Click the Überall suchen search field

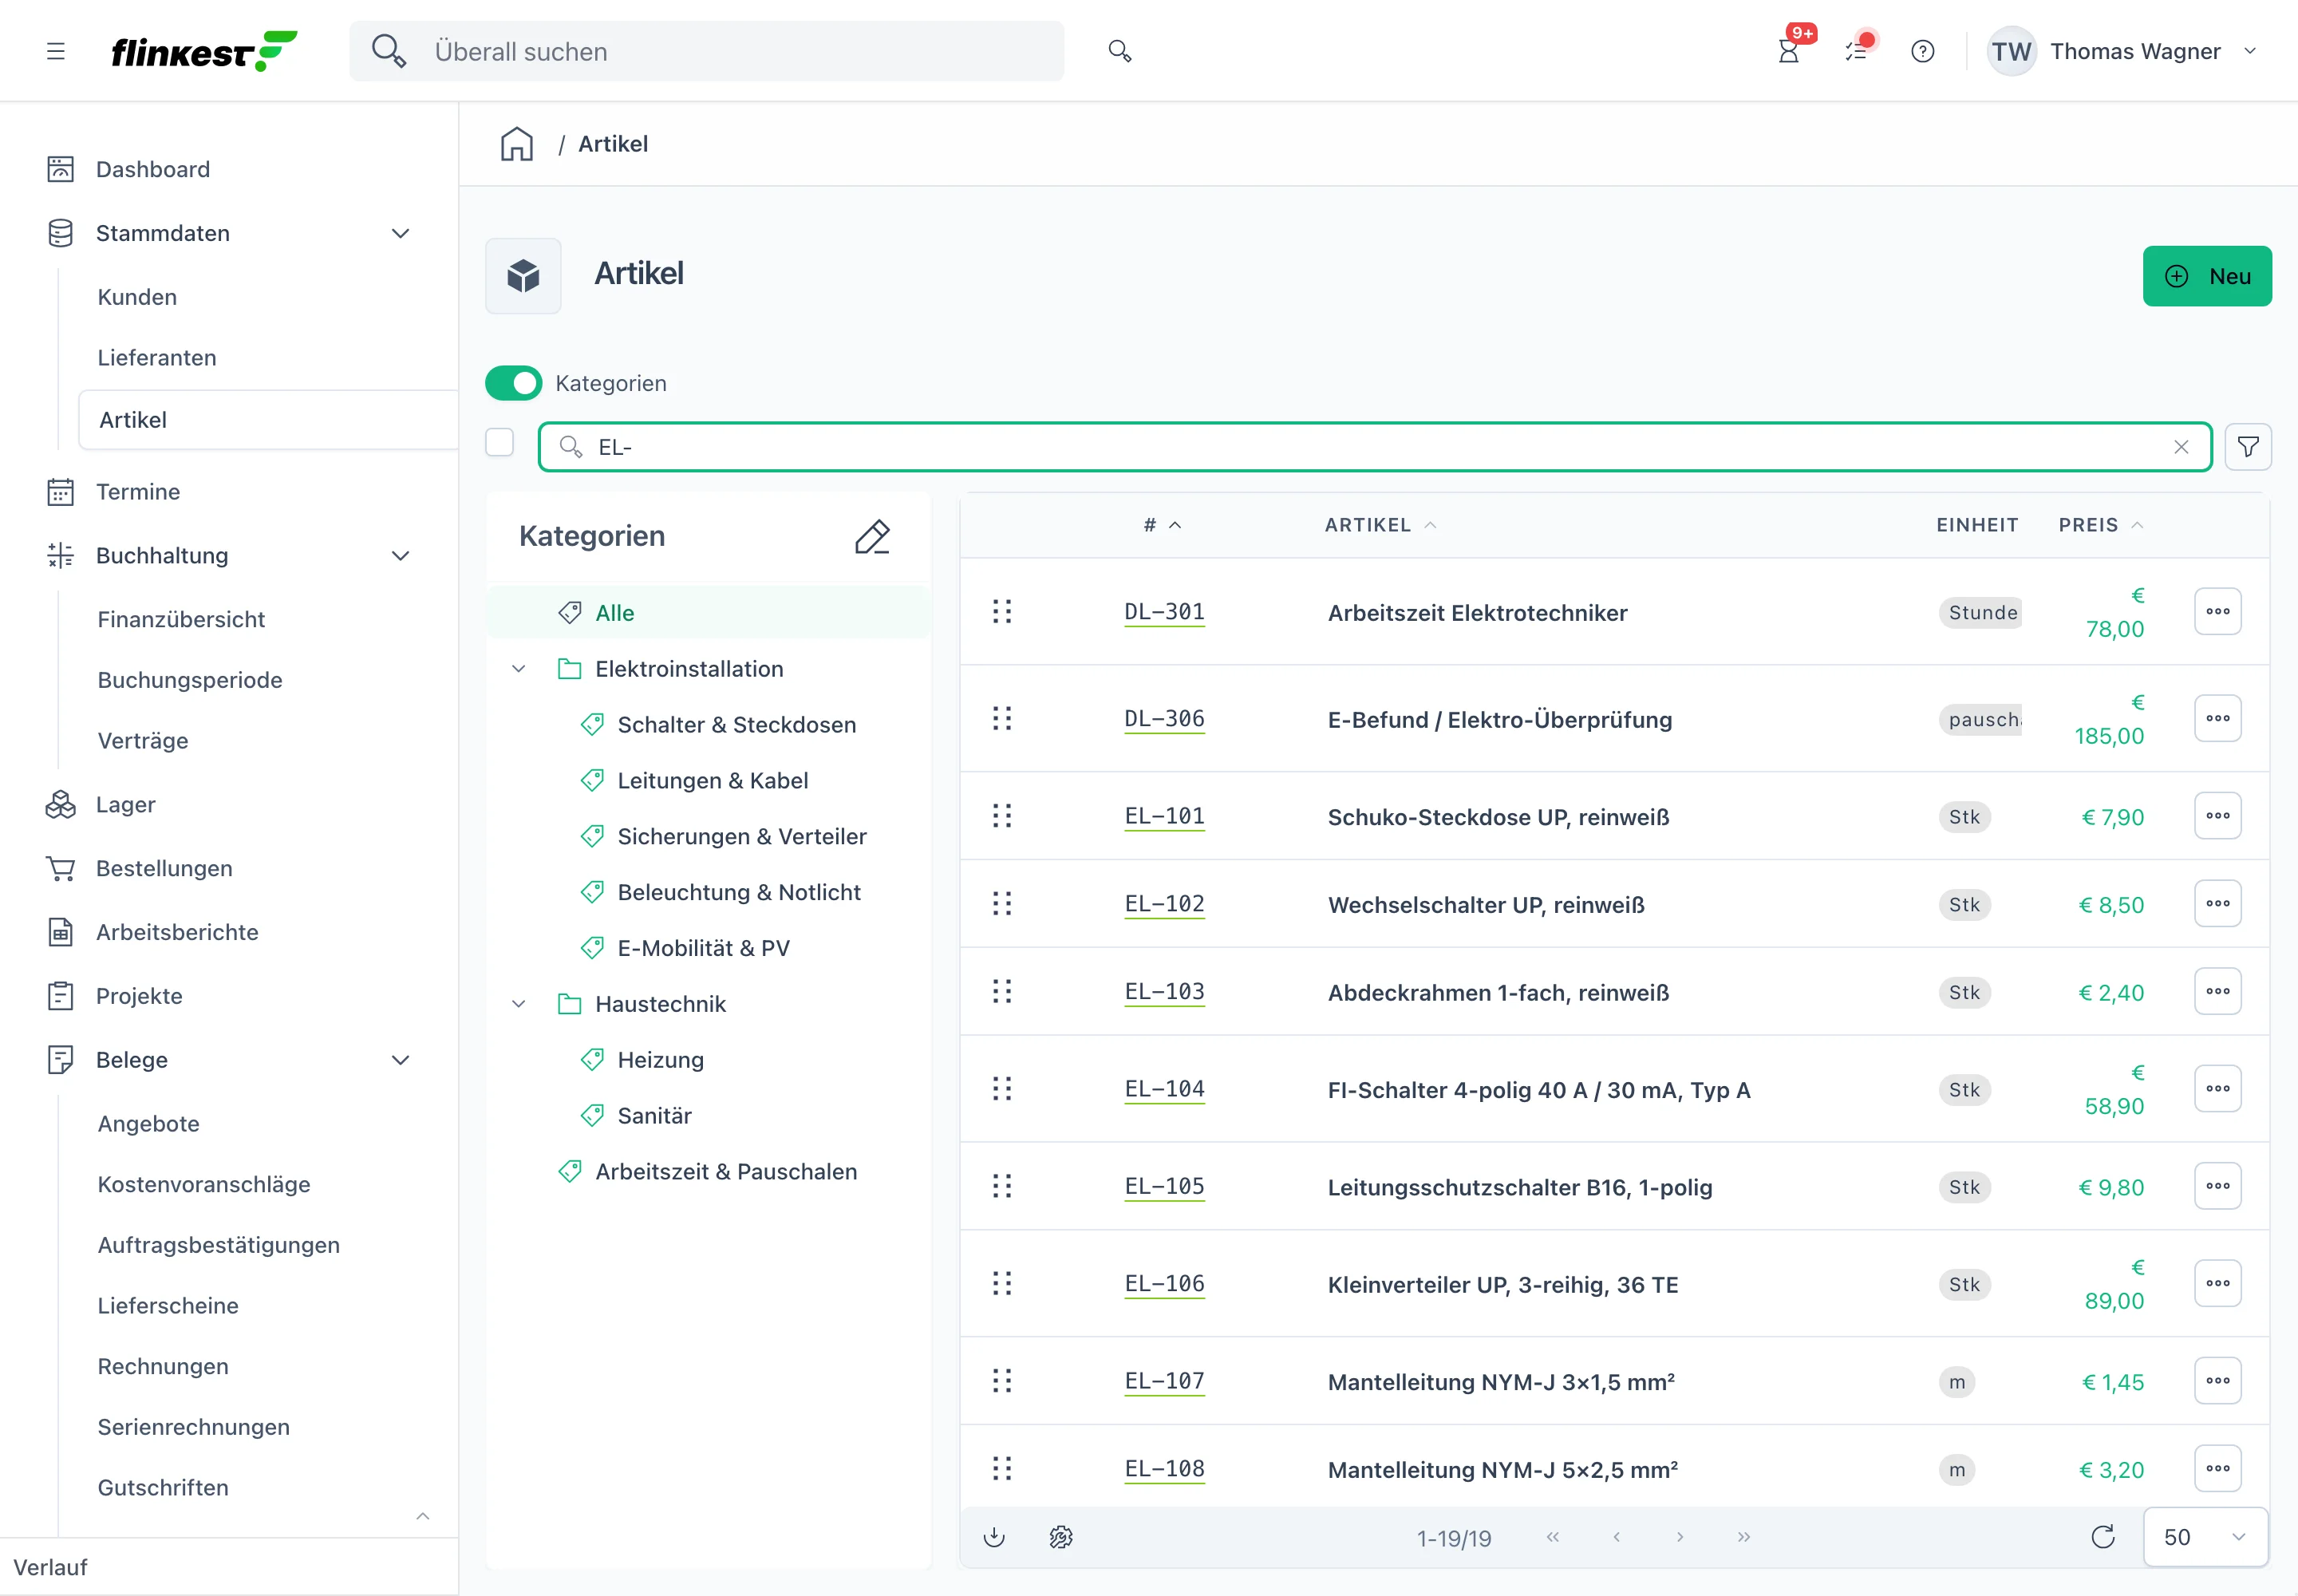[x=706, y=51]
